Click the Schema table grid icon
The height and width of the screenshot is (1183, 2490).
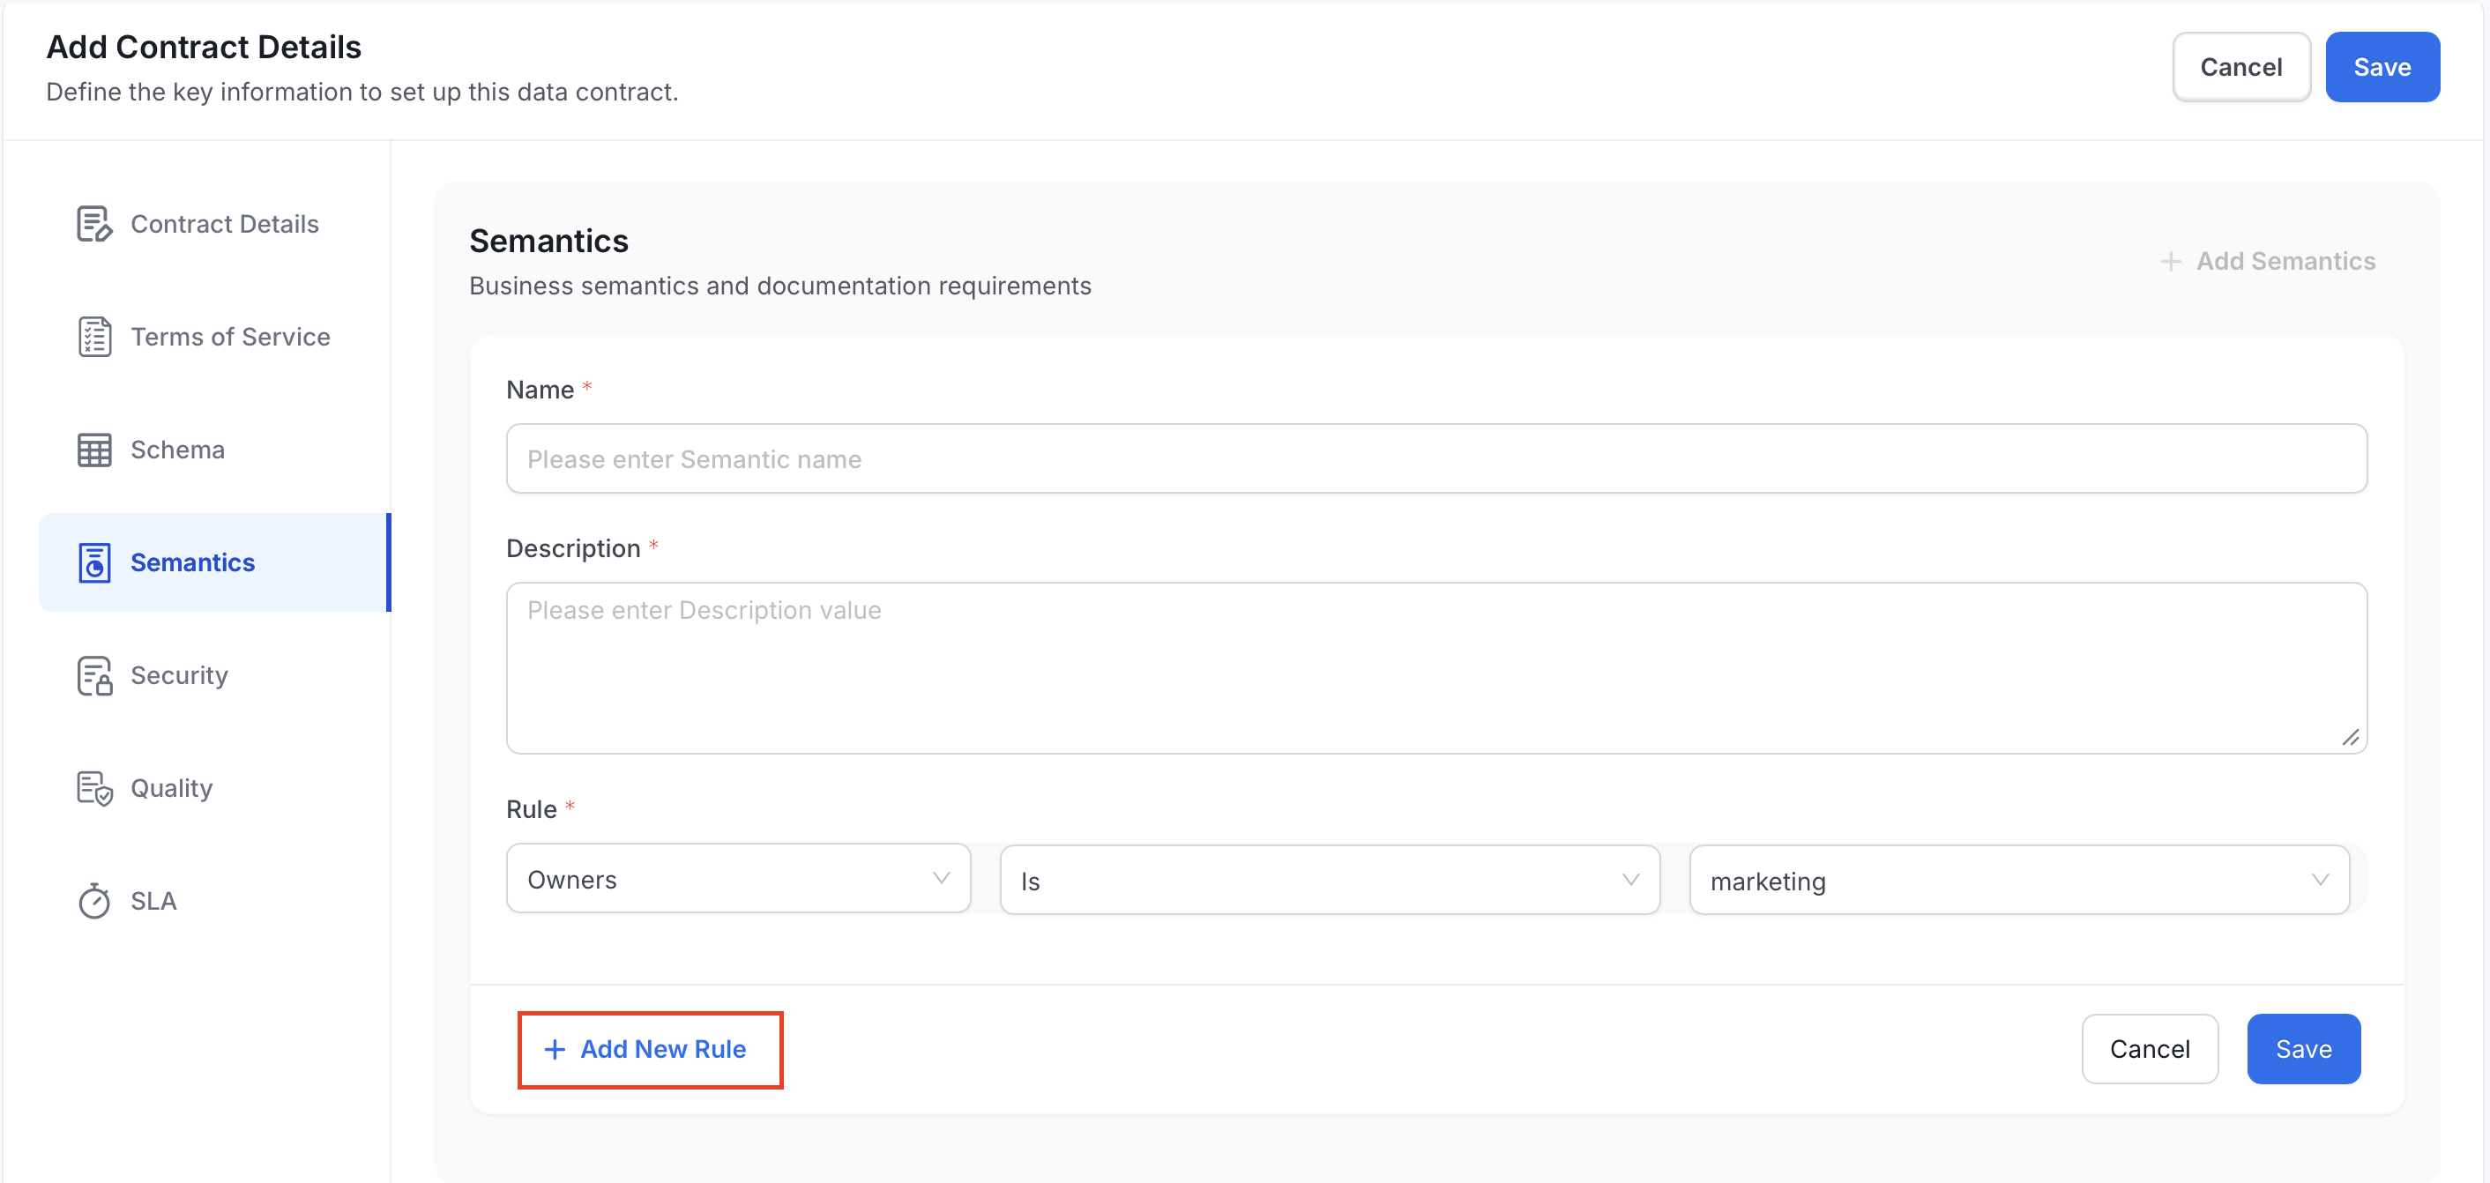(93, 450)
